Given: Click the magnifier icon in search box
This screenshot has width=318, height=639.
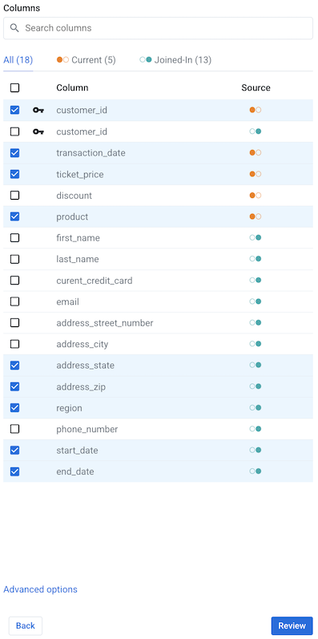Looking at the screenshot, I should pyautogui.click(x=14, y=28).
